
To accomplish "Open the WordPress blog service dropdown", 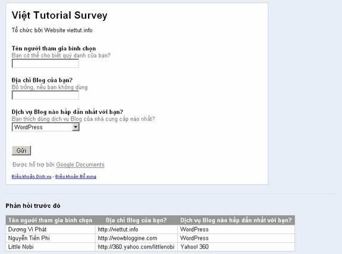I will (x=46, y=127).
